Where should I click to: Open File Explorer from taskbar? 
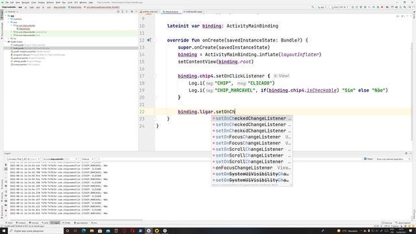[x=92, y=231]
